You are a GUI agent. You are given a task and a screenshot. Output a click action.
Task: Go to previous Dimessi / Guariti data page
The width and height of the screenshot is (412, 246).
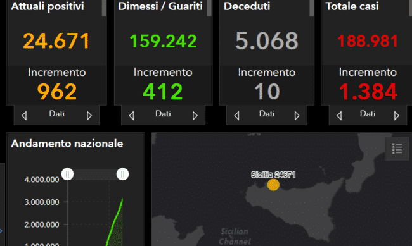point(132,115)
